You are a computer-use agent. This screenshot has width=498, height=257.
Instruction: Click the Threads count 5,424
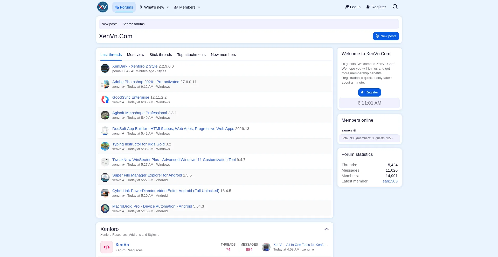pos(393,165)
